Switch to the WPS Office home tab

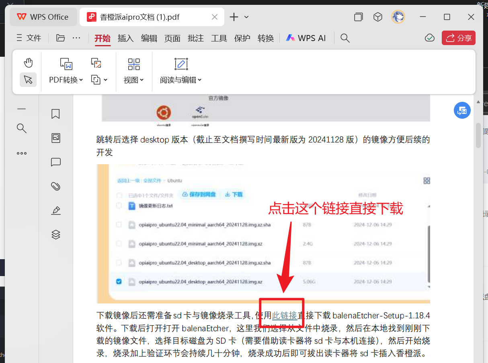click(43, 17)
